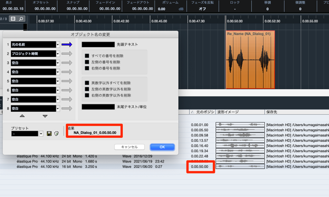This screenshot has width=329, height=197.
Task: Click the フェーズを反転 value オフ
Action: [x=202, y=9]
